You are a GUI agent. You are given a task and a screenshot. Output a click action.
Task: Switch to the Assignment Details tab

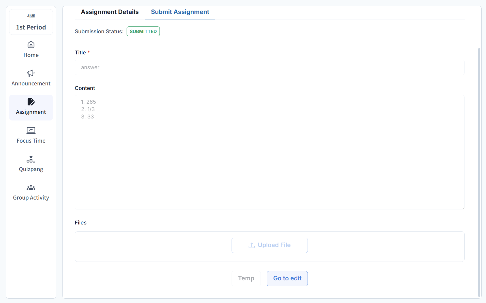(110, 12)
